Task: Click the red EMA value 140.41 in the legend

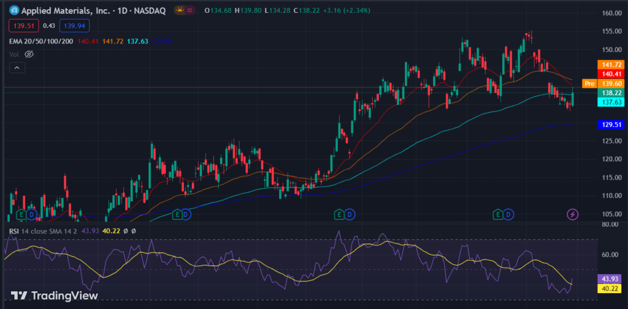Action: 88,41
